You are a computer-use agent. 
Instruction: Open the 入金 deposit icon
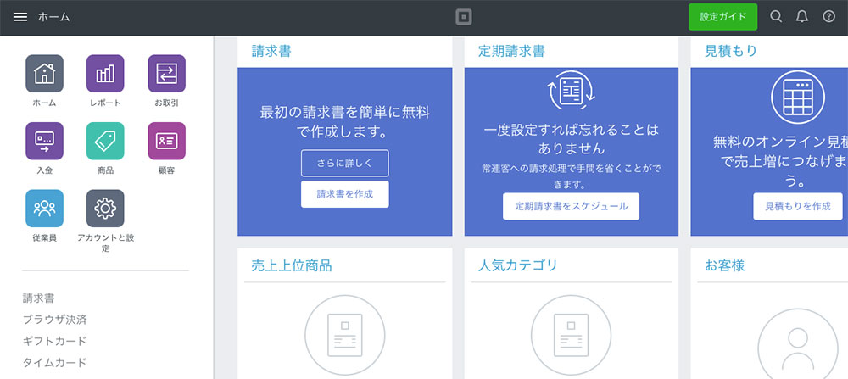click(x=44, y=141)
